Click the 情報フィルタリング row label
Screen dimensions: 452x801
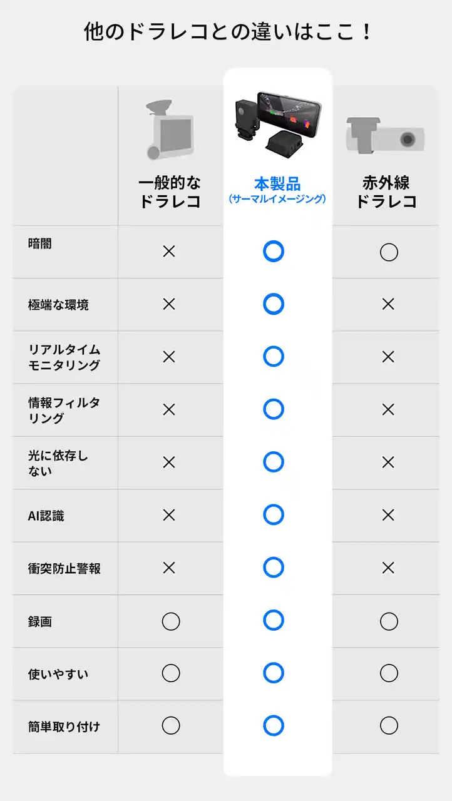[64, 410]
